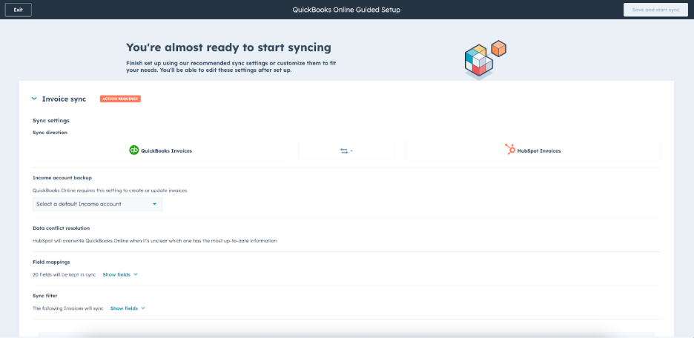Collapse the Invoice sync section chevron

point(34,99)
